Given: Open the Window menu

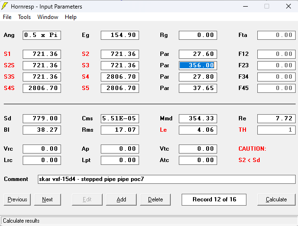Looking at the screenshot, I should click(48, 17).
